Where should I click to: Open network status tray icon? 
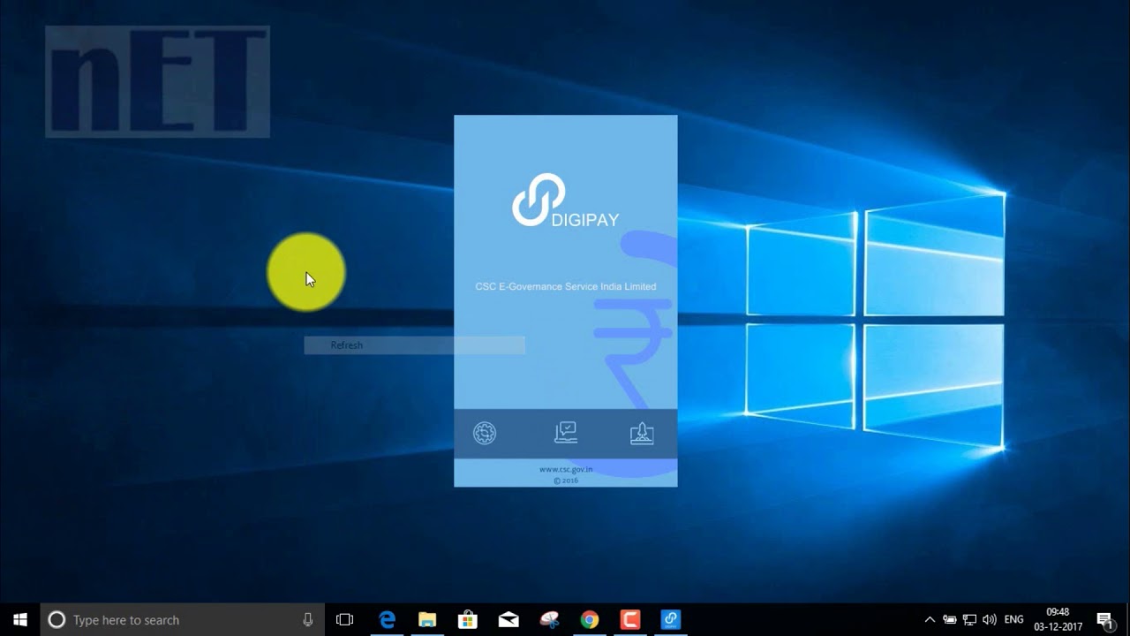(969, 620)
